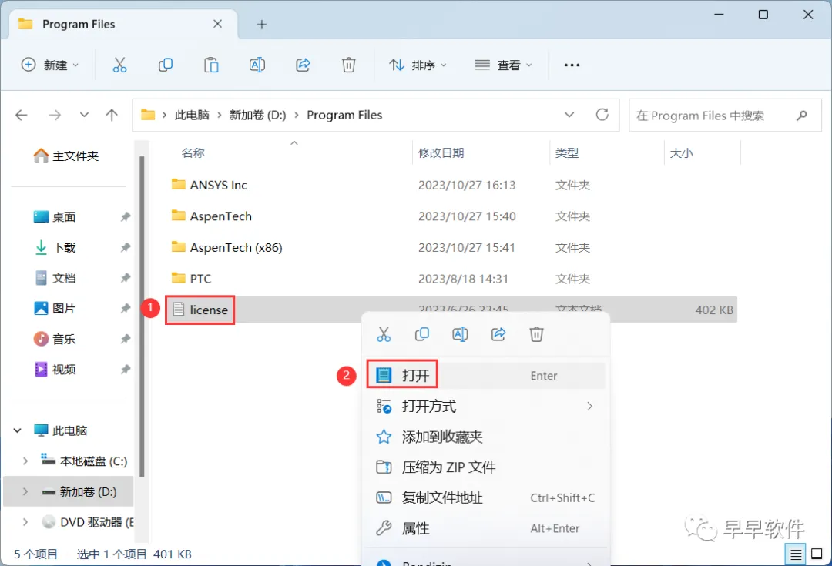Rename using the context menu rename icon
832x566 pixels.
pos(460,334)
